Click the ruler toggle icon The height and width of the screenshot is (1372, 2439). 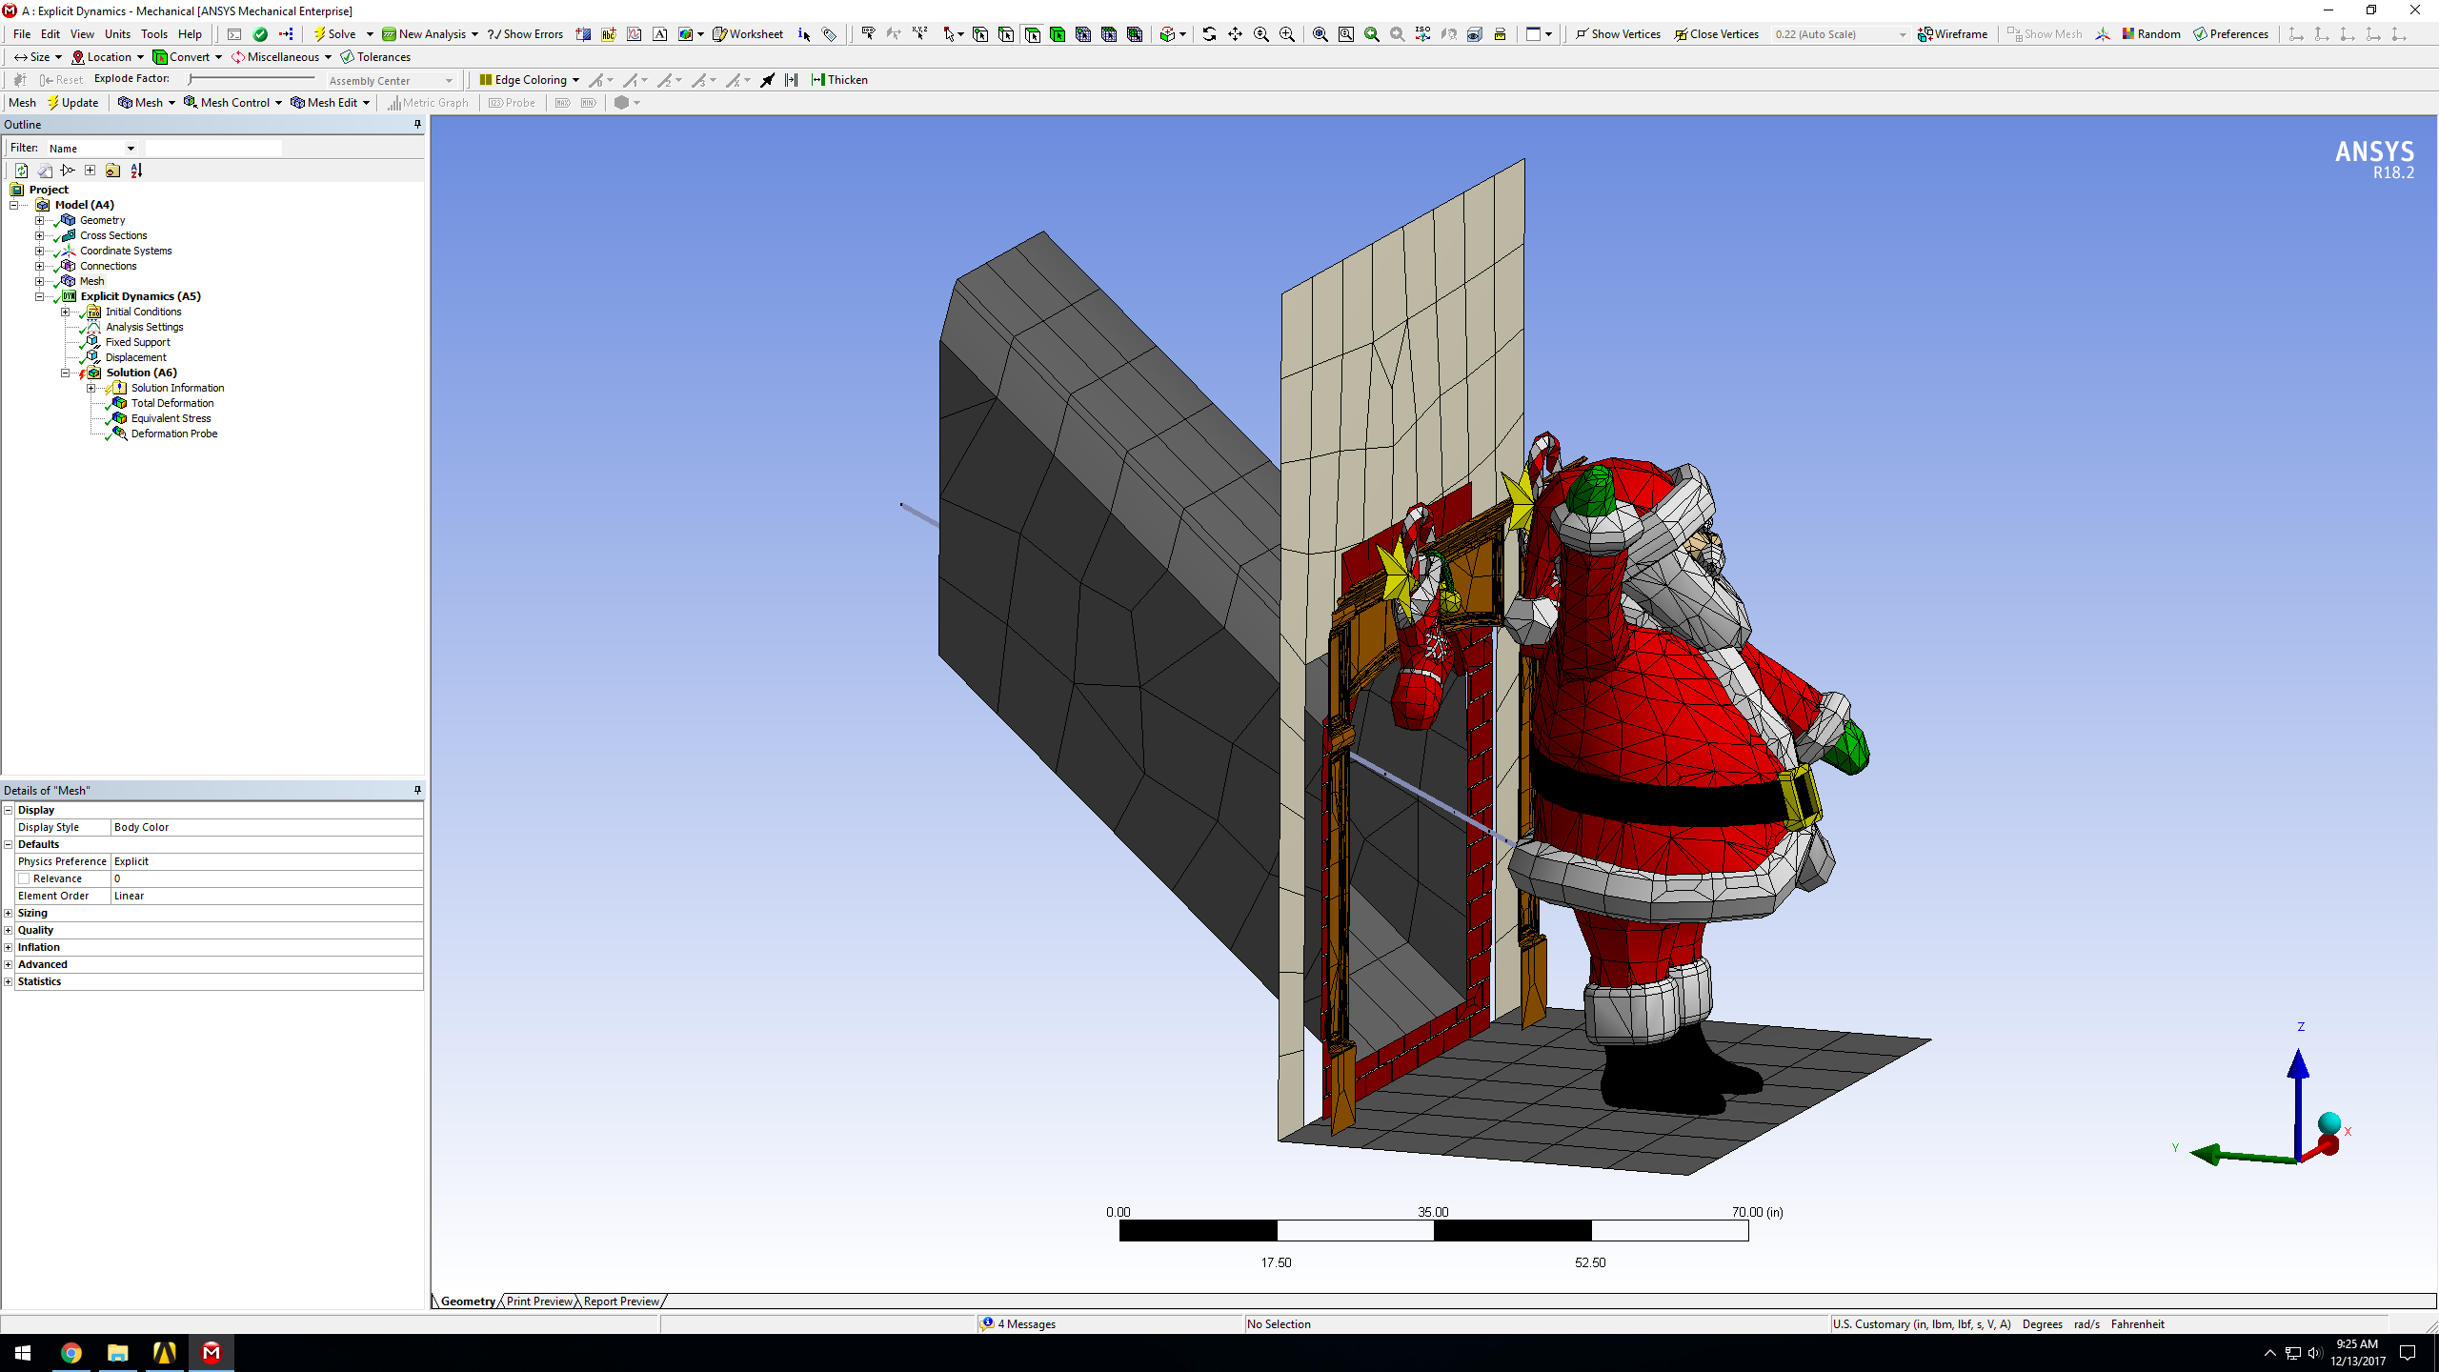(x=1500, y=33)
